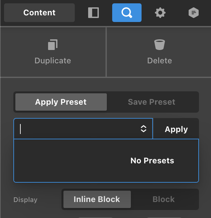211x218 pixels.
Task: Open the layout panel icon tab
Action: [93, 13]
